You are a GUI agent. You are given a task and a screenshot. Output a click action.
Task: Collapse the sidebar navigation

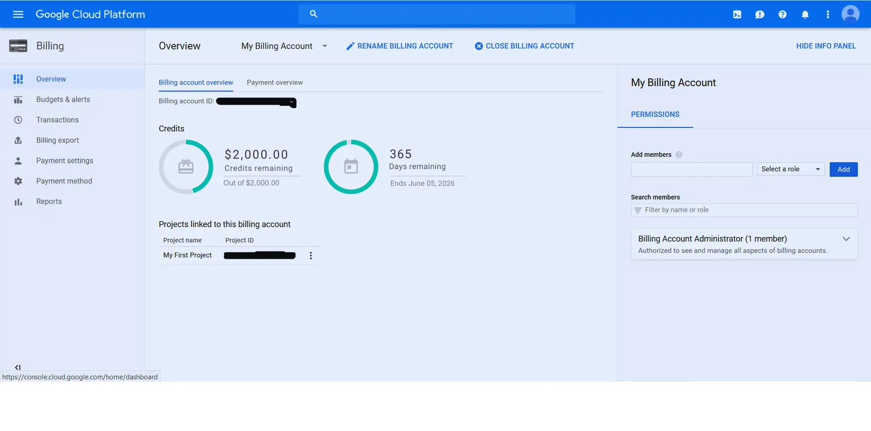pyautogui.click(x=18, y=367)
